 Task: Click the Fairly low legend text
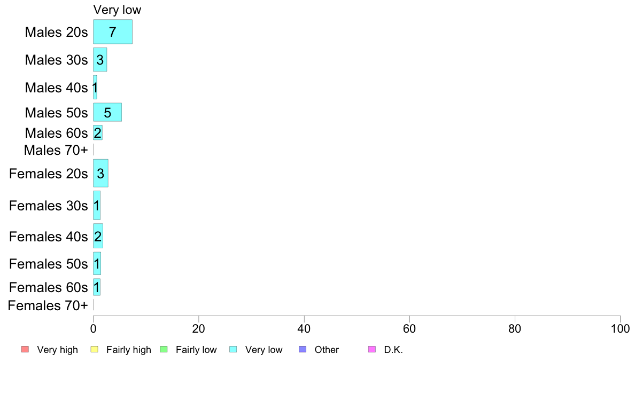click(x=196, y=350)
